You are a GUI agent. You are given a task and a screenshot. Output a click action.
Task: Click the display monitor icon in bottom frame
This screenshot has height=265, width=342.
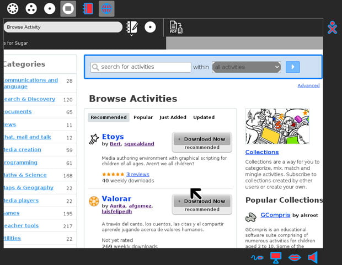pos(276,257)
